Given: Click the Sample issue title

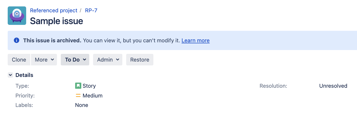Looking at the screenshot, I should pos(56,21).
